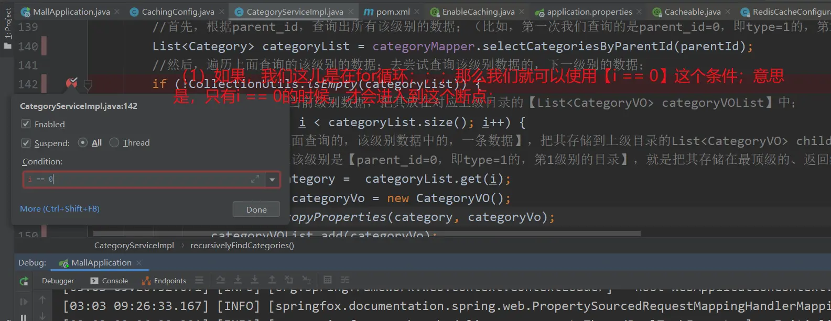Click the Trace Current Stream Chain icon
The image size is (831, 321).
point(345,280)
